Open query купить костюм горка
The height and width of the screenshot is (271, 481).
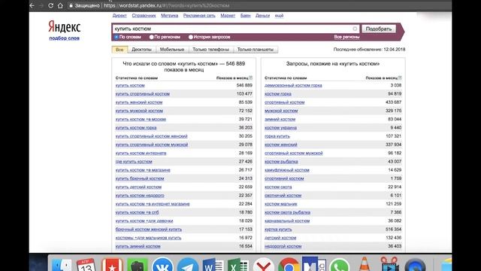click(136, 127)
